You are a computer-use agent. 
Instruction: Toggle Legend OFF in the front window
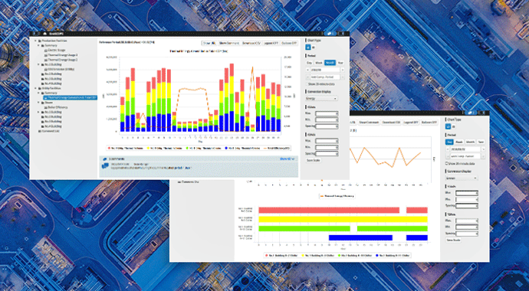click(x=271, y=43)
